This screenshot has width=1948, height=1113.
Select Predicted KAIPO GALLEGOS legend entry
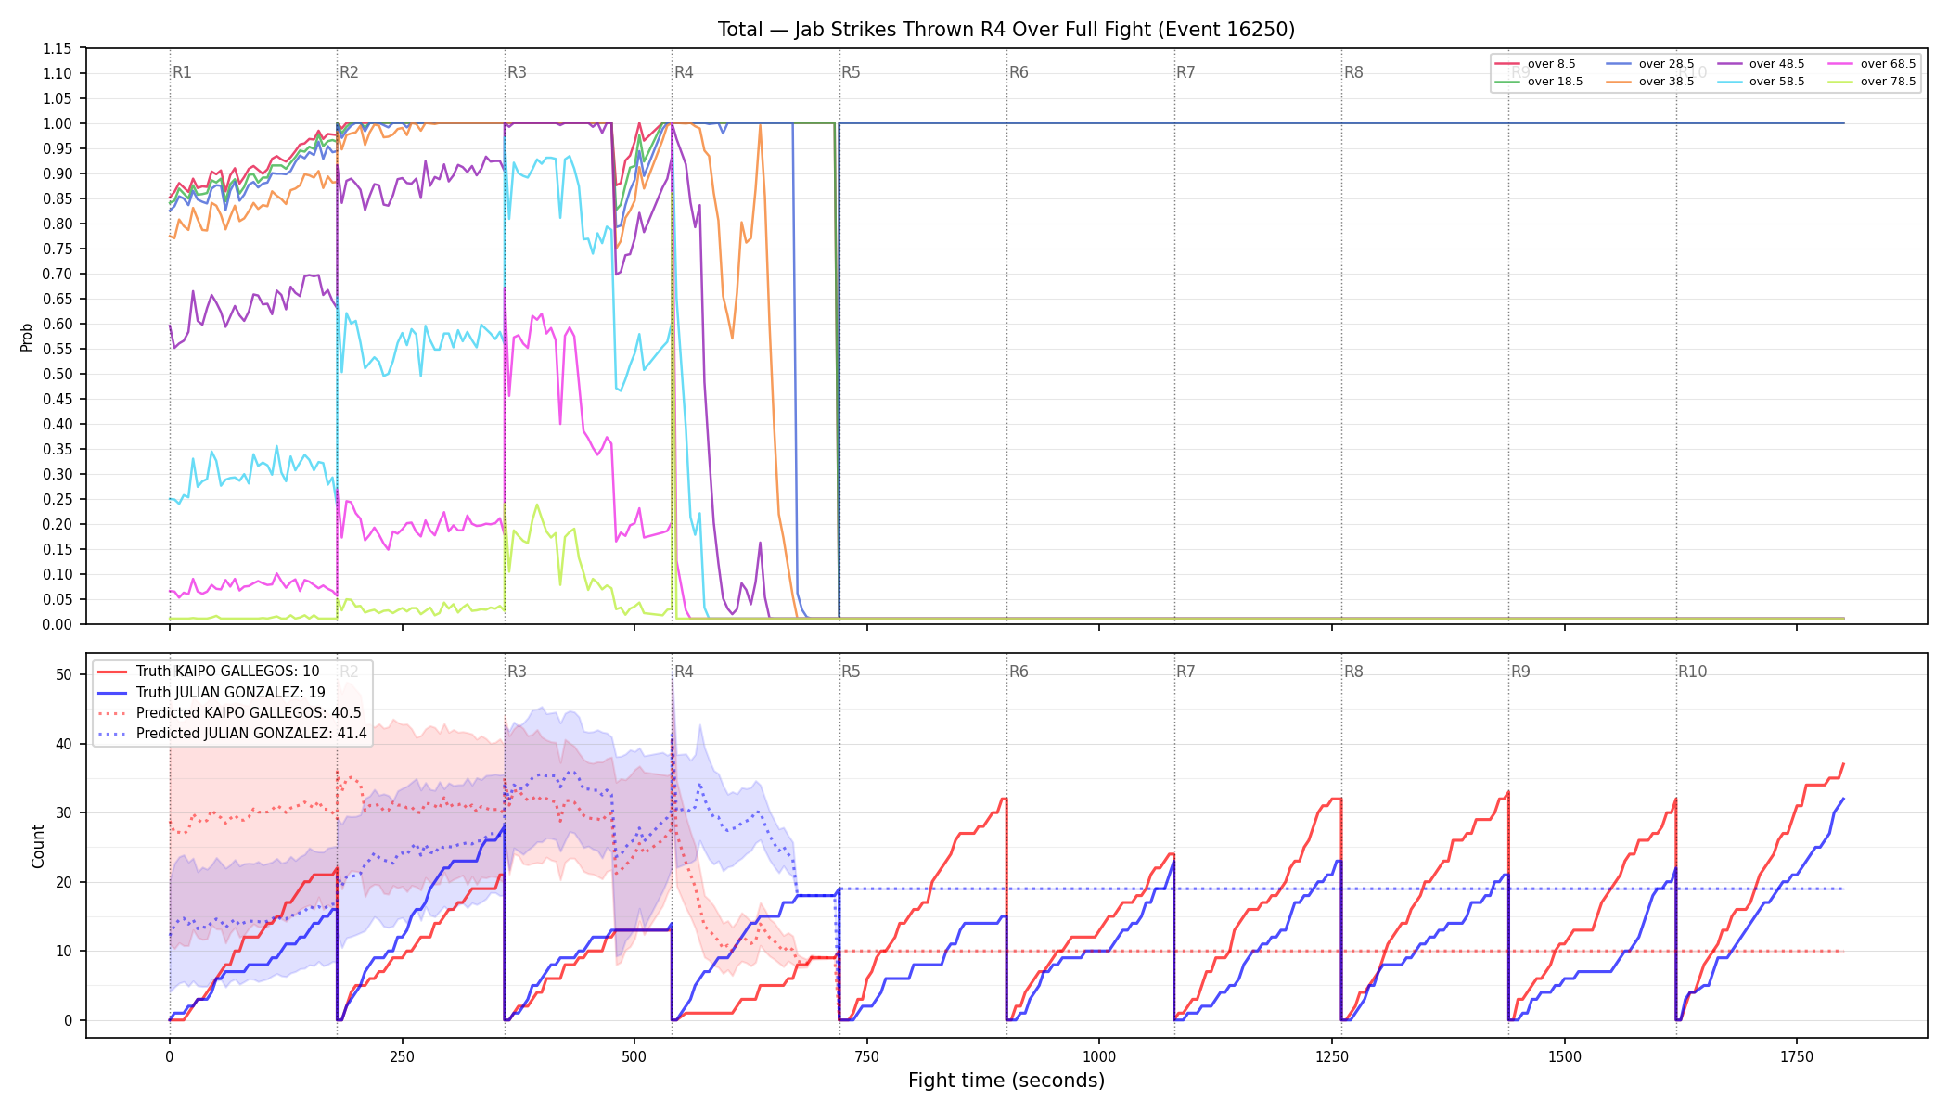[x=229, y=713]
